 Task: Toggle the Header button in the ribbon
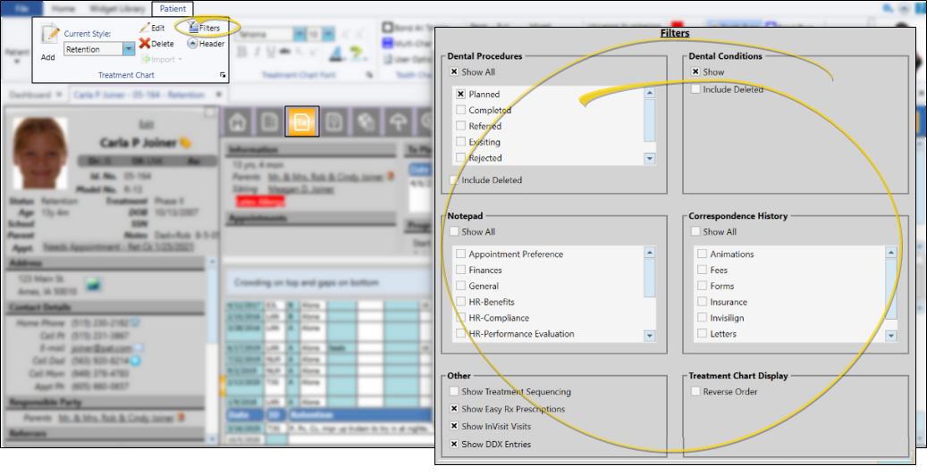[x=206, y=43]
